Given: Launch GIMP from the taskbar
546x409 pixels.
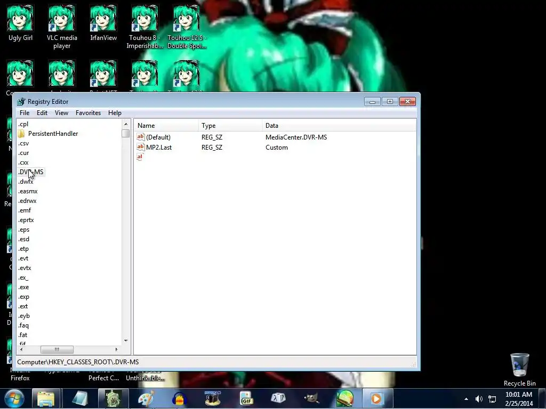Looking at the screenshot, I should pos(311,399).
